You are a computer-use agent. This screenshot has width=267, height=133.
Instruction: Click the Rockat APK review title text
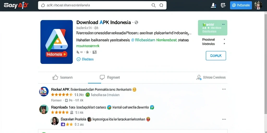91,89
